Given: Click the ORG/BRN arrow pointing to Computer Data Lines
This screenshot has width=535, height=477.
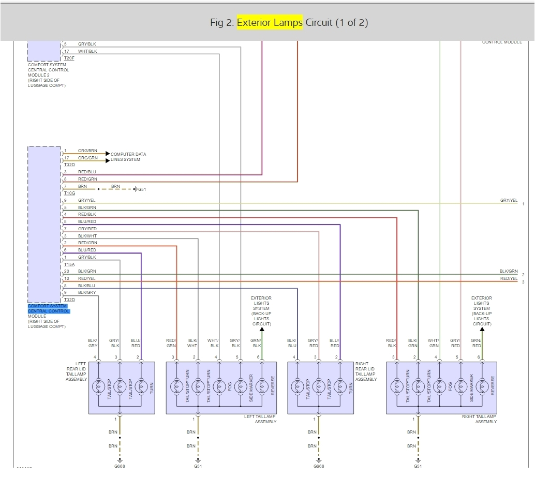Looking at the screenshot, I should click(x=107, y=154).
